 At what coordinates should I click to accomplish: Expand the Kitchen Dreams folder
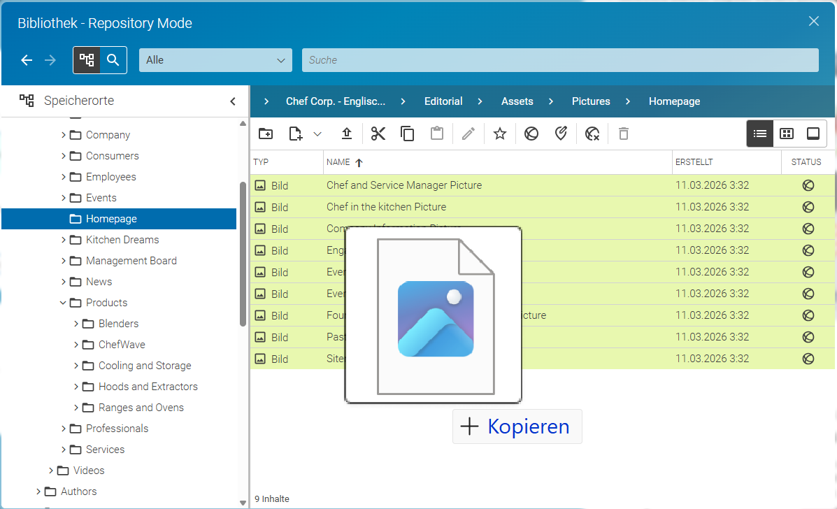coord(63,240)
